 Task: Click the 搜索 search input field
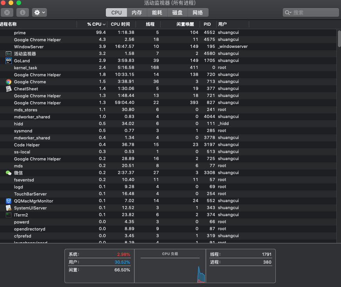(x=311, y=12)
